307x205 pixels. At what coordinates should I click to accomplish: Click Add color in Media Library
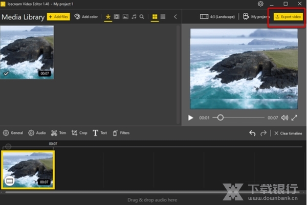(x=86, y=17)
